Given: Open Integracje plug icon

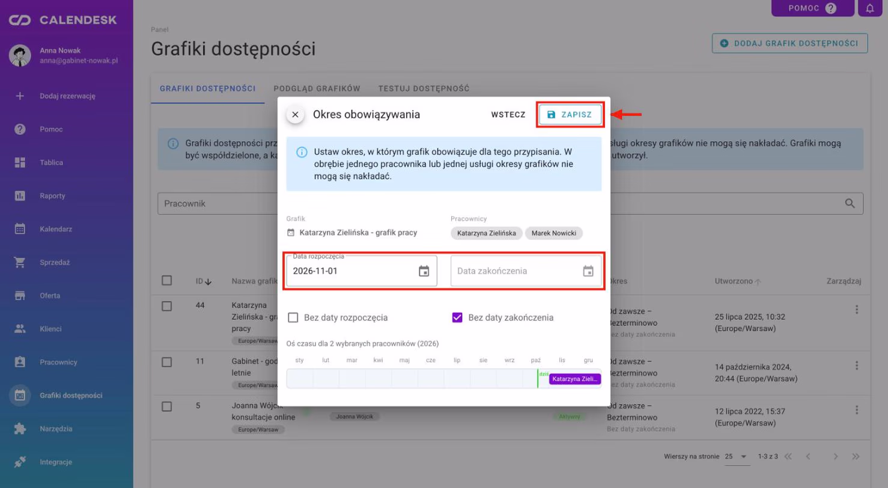Looking at the screenshot, I should coord(20,462).
